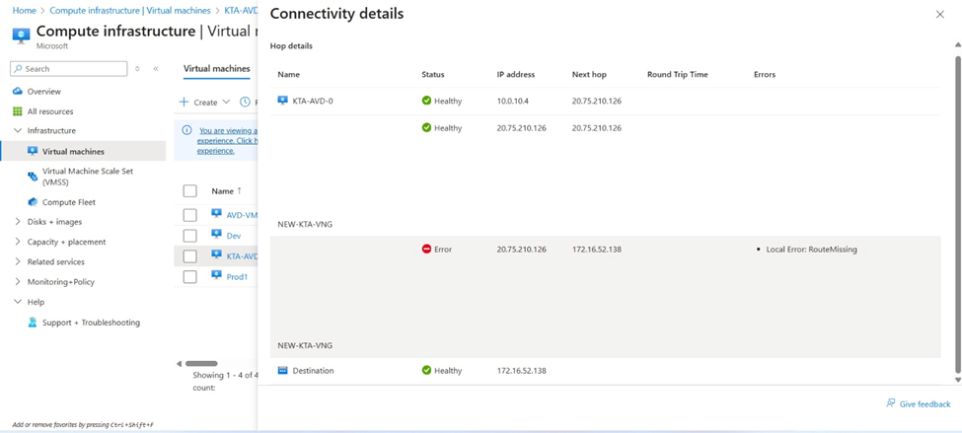This screenshot has height=433, width=962.
Task: Open the Dev virtual machine link
Action: coord(234,236)
